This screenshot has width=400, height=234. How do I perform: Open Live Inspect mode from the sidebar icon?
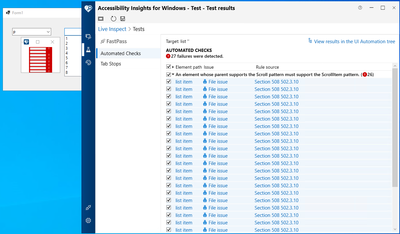pos(88,36)
